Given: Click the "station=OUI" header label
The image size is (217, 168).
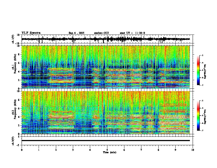Looking at the screenshot, I should (101, 33).
